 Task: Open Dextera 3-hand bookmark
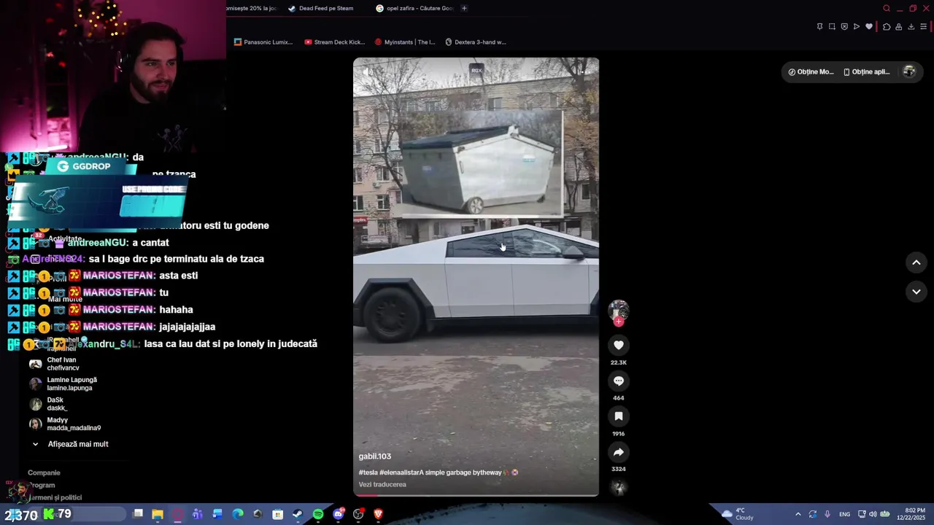[x=476, y=42]
